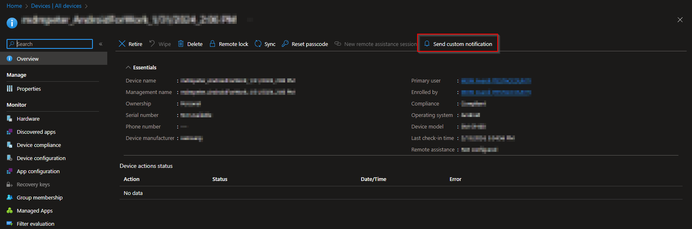Click the Sync button label
This screenshot has width=692, height=229.
[270, 44]
